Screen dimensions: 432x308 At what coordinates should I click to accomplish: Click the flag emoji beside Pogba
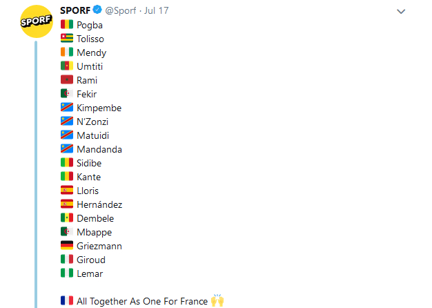[x=67, y=25]
